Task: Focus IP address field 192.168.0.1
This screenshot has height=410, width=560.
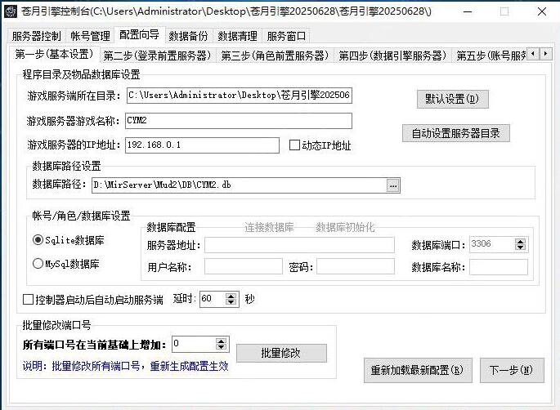Action: [202, 145]
